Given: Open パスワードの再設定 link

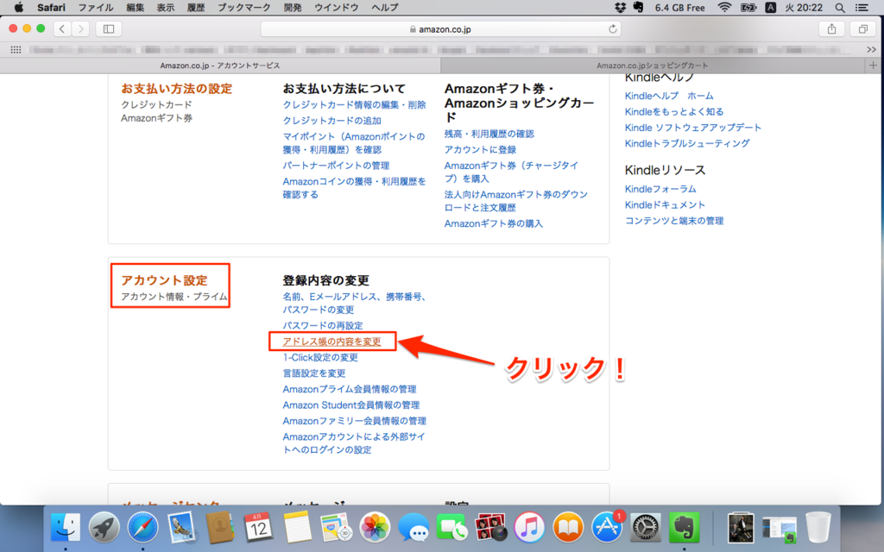Looking at the screenshot, I should (323, 325).
